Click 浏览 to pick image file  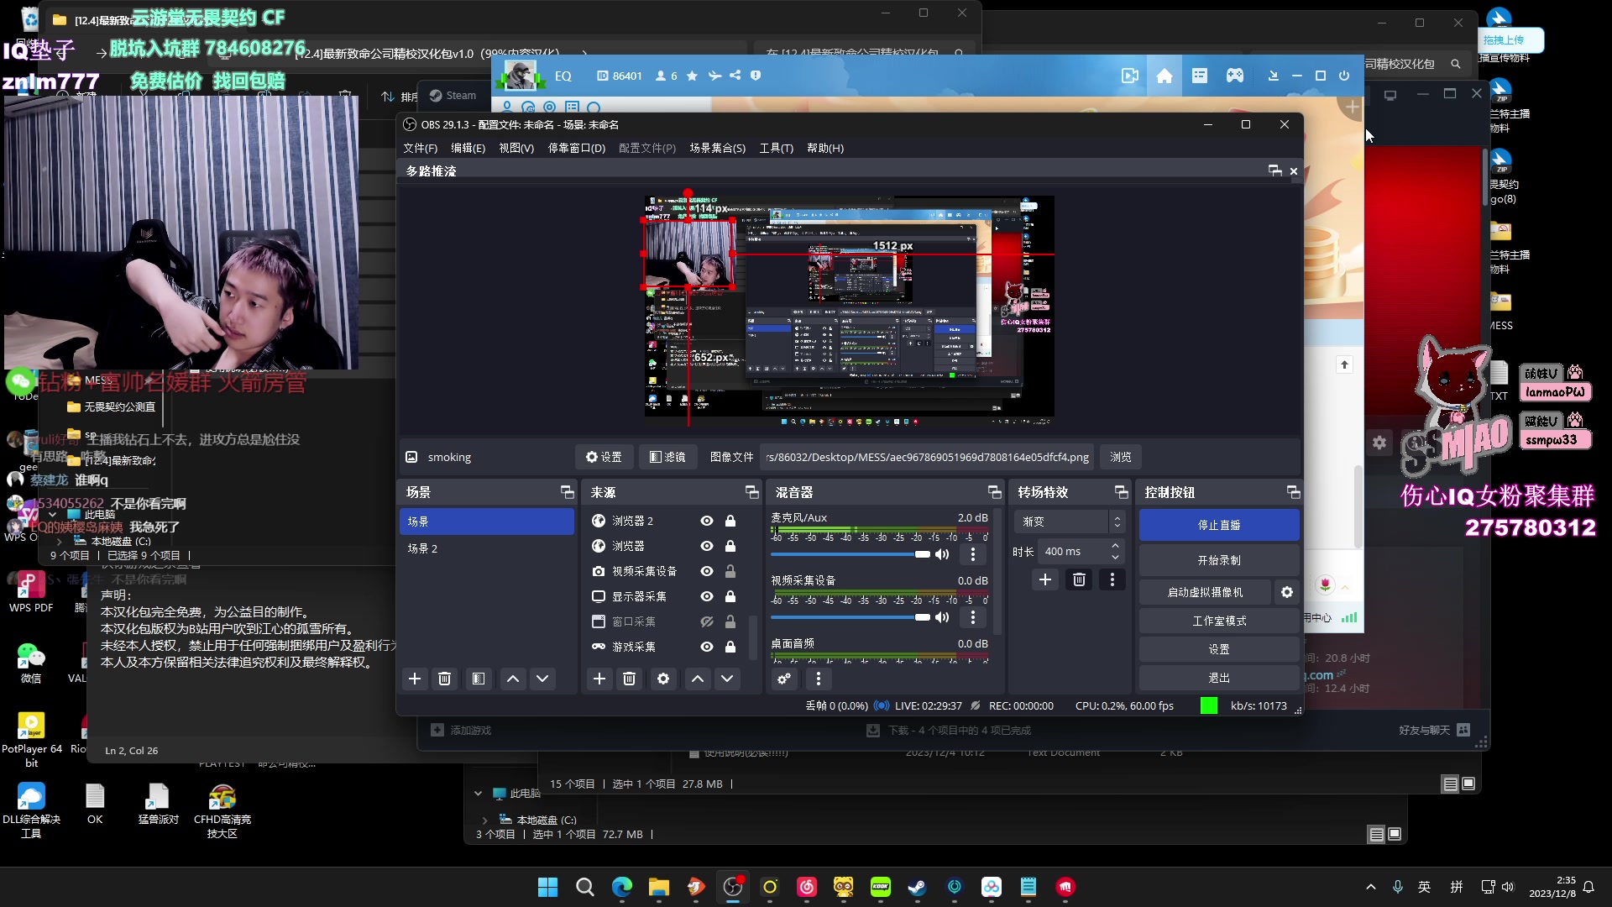click(1121, 457)
